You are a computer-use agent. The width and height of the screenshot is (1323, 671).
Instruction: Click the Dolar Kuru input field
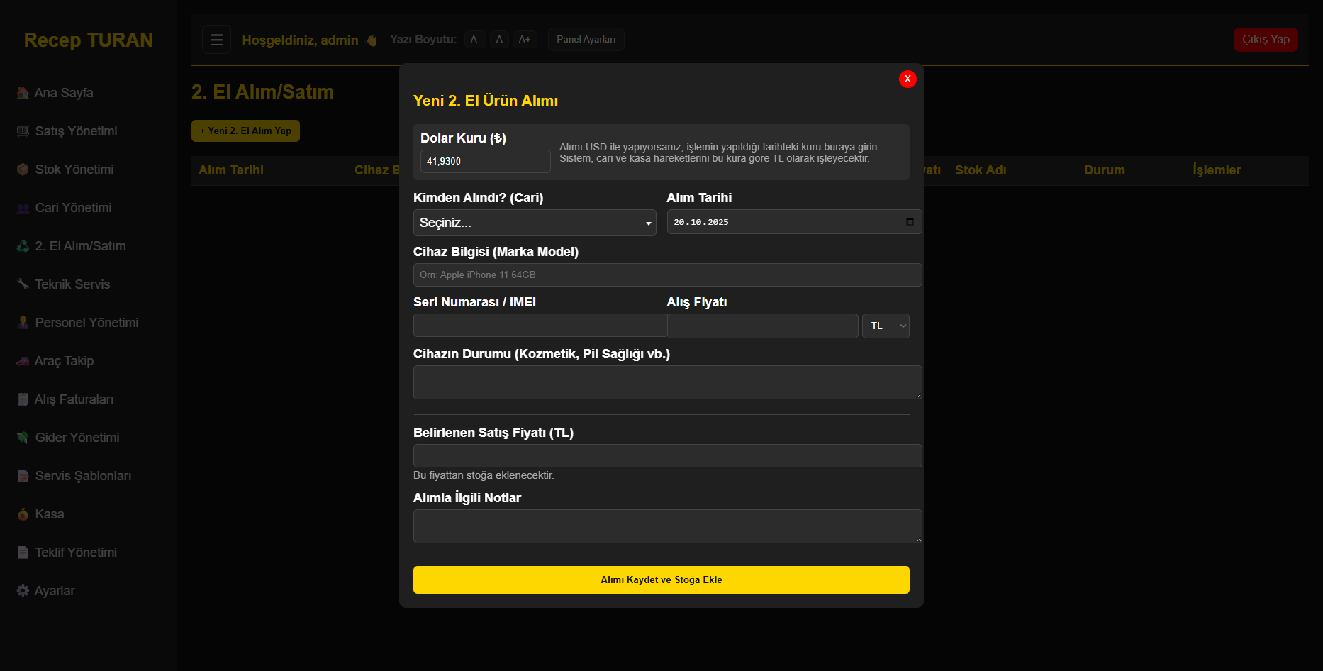click(485, 162)
